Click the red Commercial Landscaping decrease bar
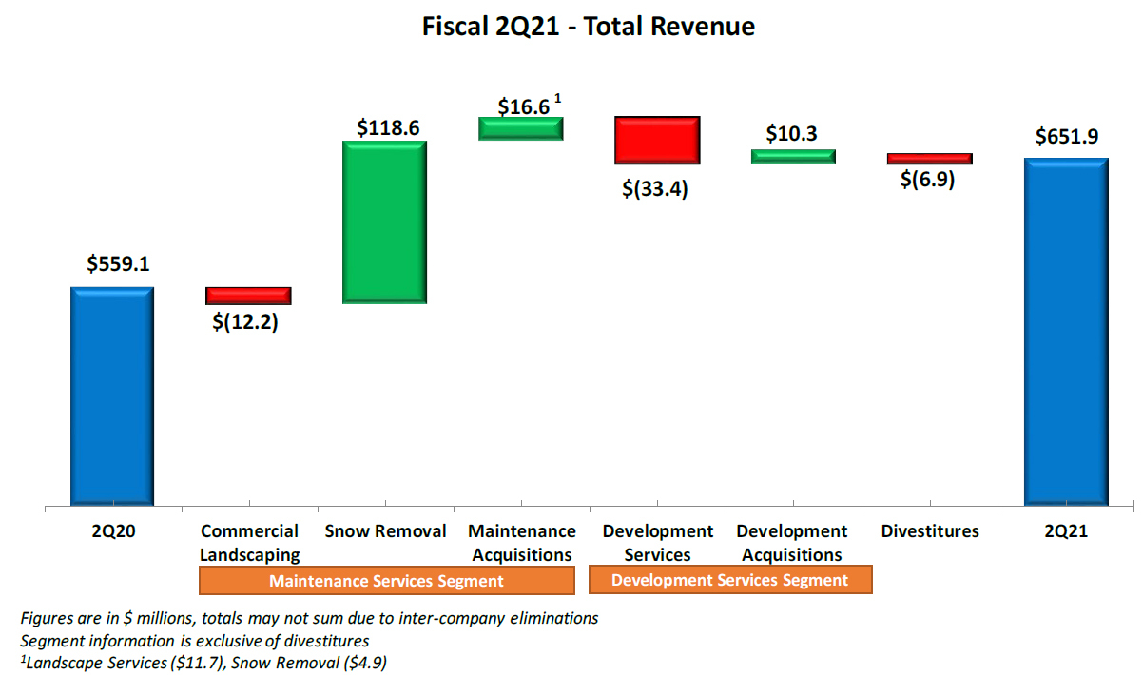 point(248,296)
